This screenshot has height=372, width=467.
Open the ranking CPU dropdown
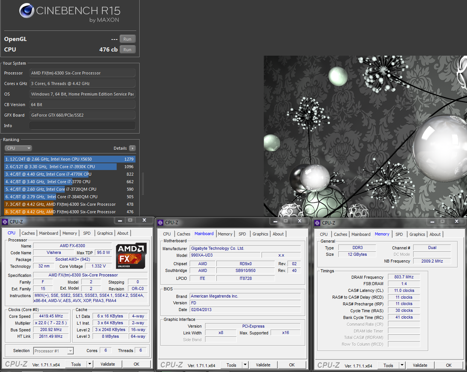(18, 148)
